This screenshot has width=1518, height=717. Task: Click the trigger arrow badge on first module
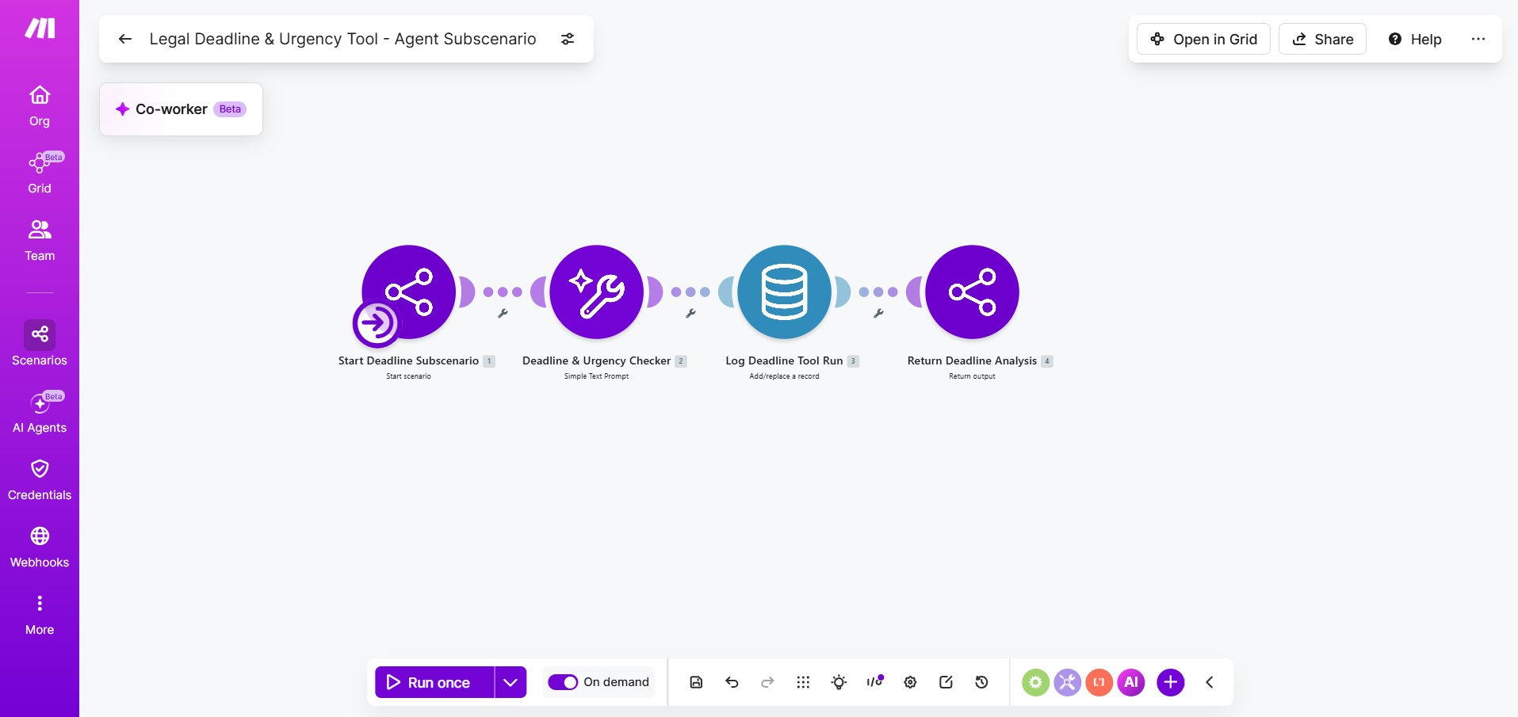pos(377,323)
